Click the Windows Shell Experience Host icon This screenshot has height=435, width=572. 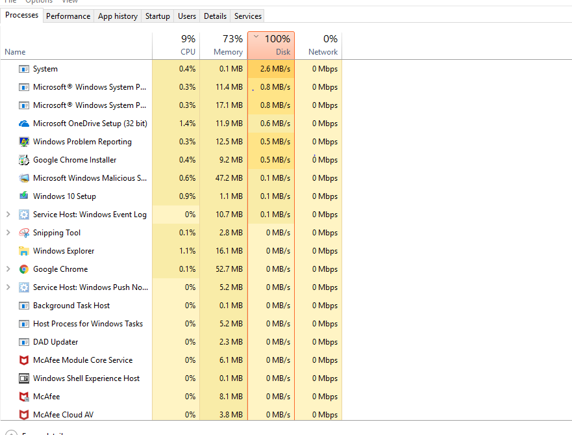click(24, 378)
